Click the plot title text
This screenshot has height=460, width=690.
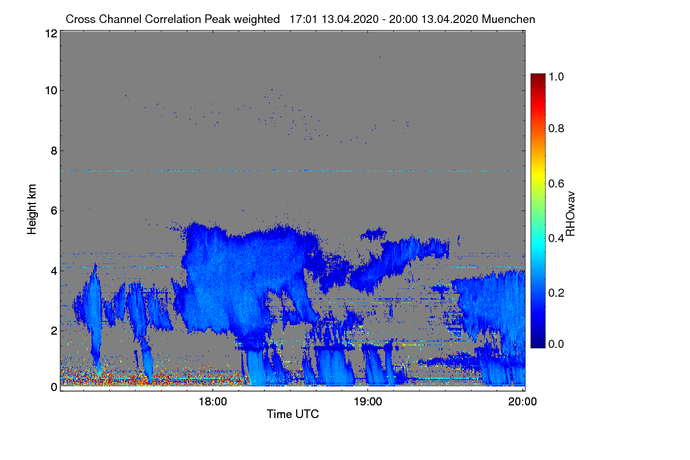pyautogui.click(x=300, y=19)
